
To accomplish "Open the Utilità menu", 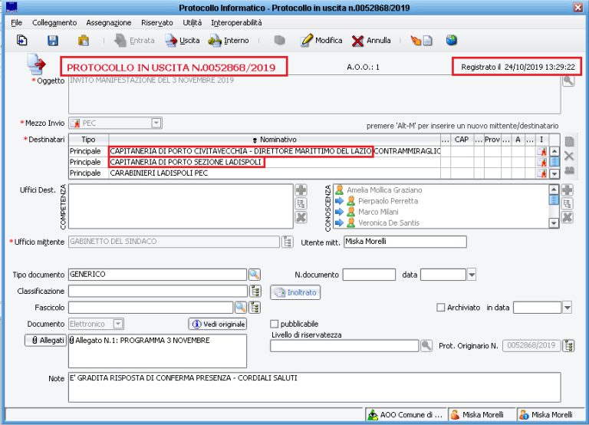I will point(192,22).
